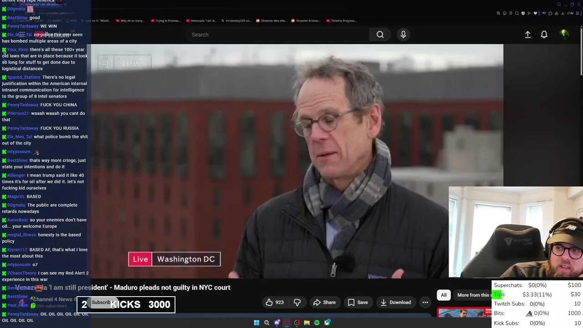
Task: Open browser easy setup sliders icon
Action: tap(578, 13)
